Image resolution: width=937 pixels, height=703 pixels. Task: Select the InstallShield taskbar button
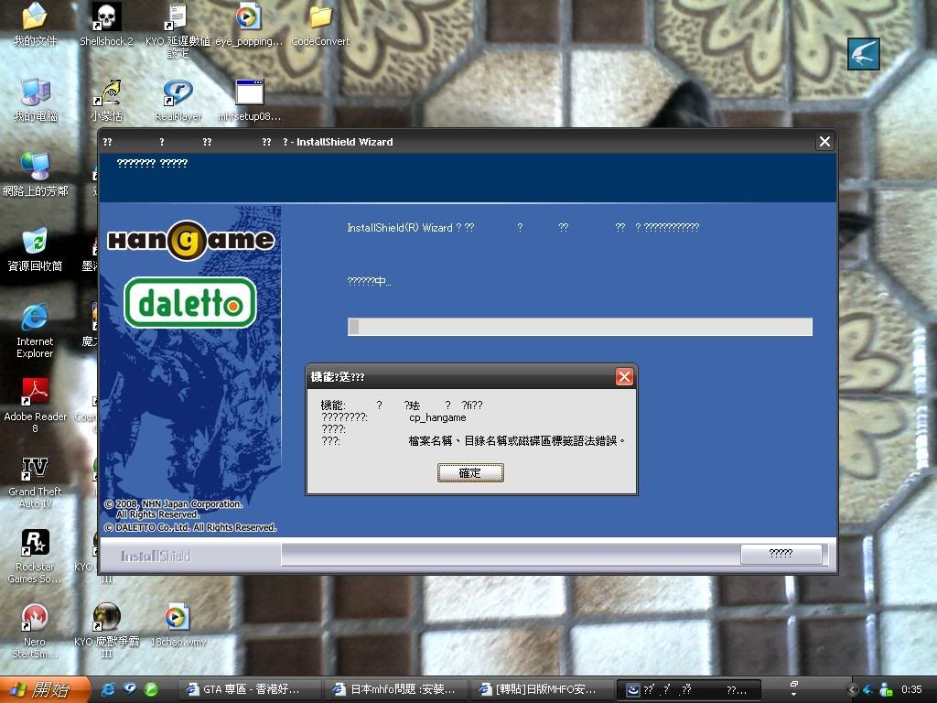tap(689, 689)
